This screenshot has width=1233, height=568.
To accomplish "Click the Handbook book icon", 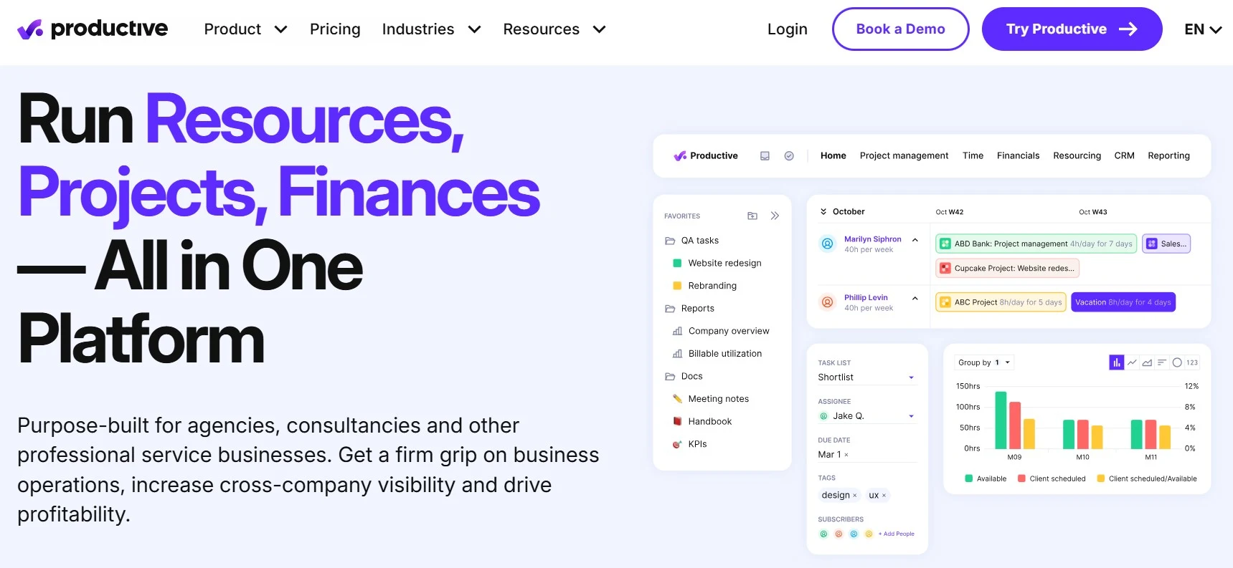I will (x=677, y=422).
